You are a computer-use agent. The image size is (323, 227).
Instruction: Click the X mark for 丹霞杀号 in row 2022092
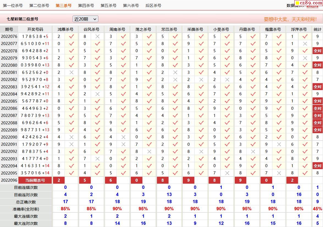tap(253, 152)
